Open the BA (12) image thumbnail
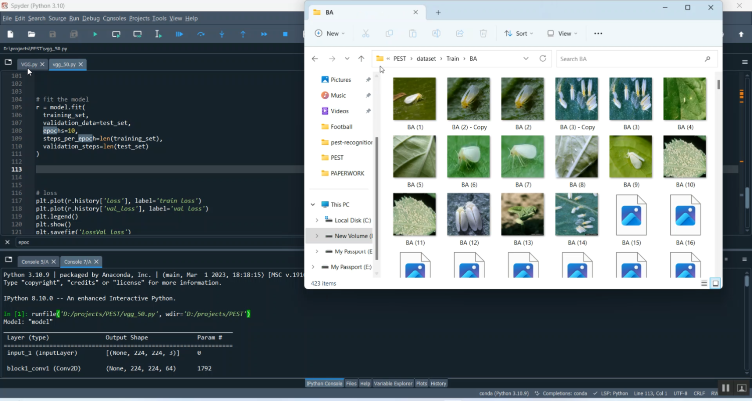Image resolution: width=752 pixels, height=401 pixels. [468, 215]
